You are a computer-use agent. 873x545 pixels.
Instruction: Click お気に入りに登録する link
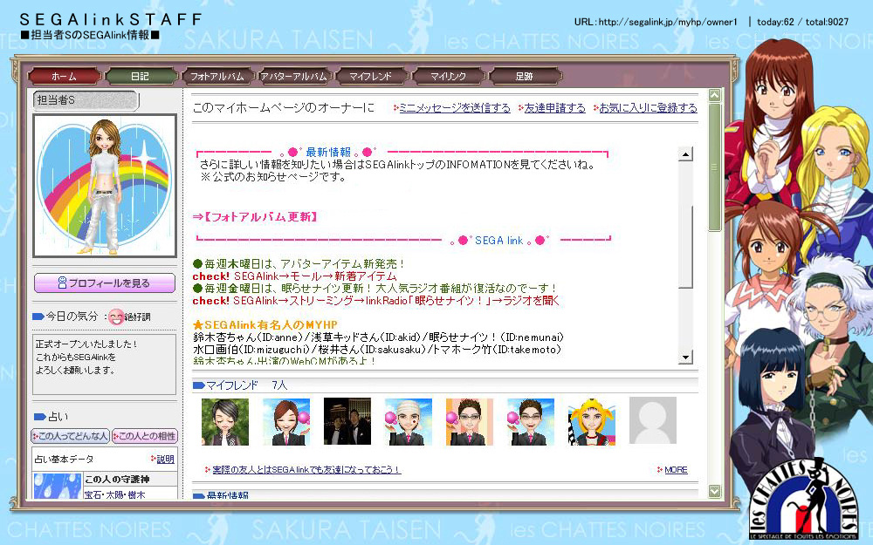(647, 108)
